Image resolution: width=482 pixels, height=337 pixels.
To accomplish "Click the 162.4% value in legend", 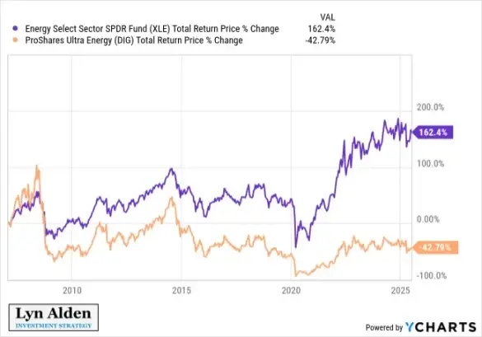I will click(x=321, y=29).
